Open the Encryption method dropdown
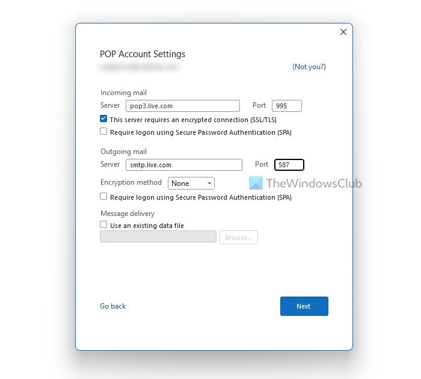The image size is (421, 379). (x=191, y=183)
